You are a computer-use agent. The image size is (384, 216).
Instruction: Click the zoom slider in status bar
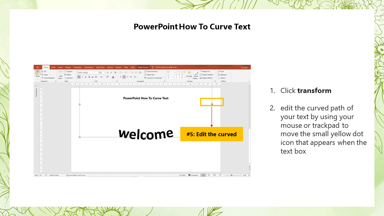pyautogui.click(x=232, y=175)
